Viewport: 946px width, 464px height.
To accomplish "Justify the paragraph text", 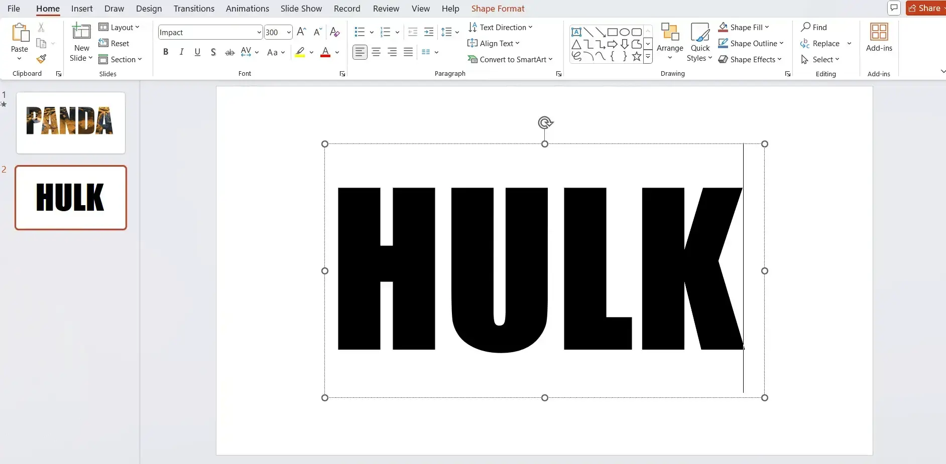I will tap(408, 52).
